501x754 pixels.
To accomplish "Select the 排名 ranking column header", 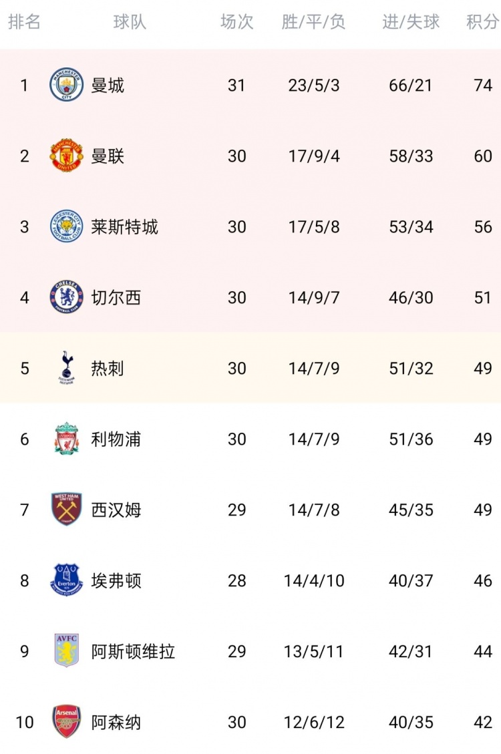I will click(x=24, y=21).
